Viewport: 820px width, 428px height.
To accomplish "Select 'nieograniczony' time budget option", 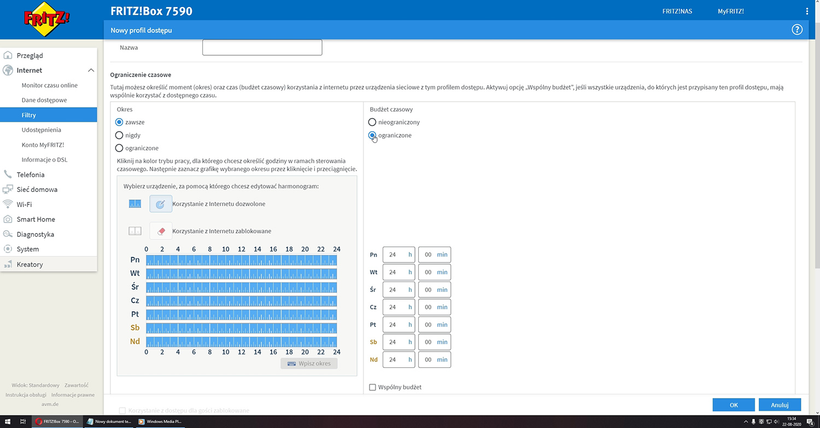I will [x=372, y=122].
